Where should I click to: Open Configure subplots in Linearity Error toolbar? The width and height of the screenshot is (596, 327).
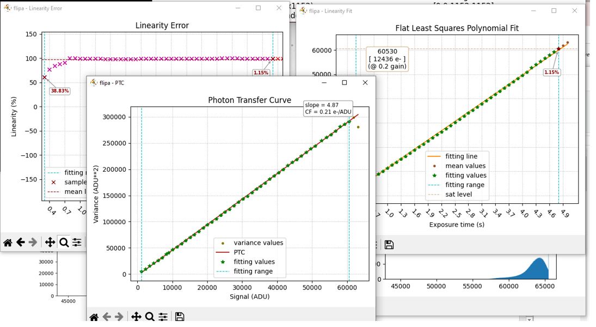click(77, 243)
